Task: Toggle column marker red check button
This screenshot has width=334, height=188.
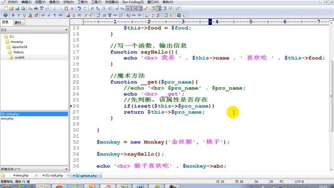Action: pos(146,8)
